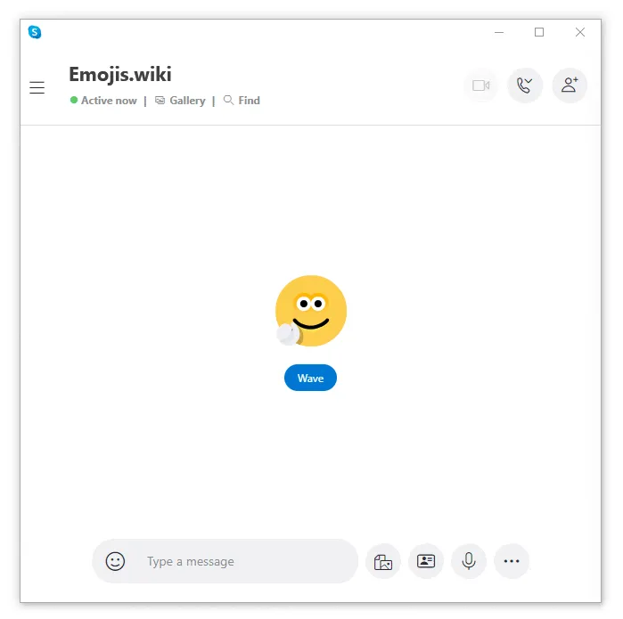The width and height of the screenshot is (623, 619).
Task: Open the hamburger menu
Action: pyautogui.click(x=37, y=87)
